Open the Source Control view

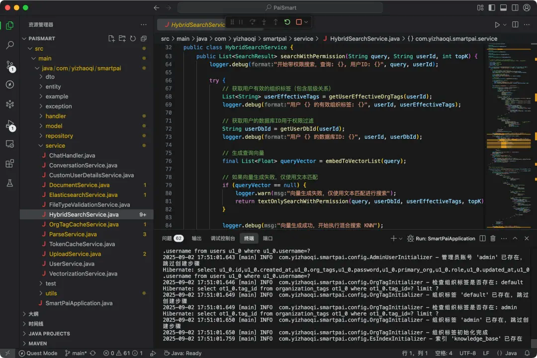(x=9, y=65)
